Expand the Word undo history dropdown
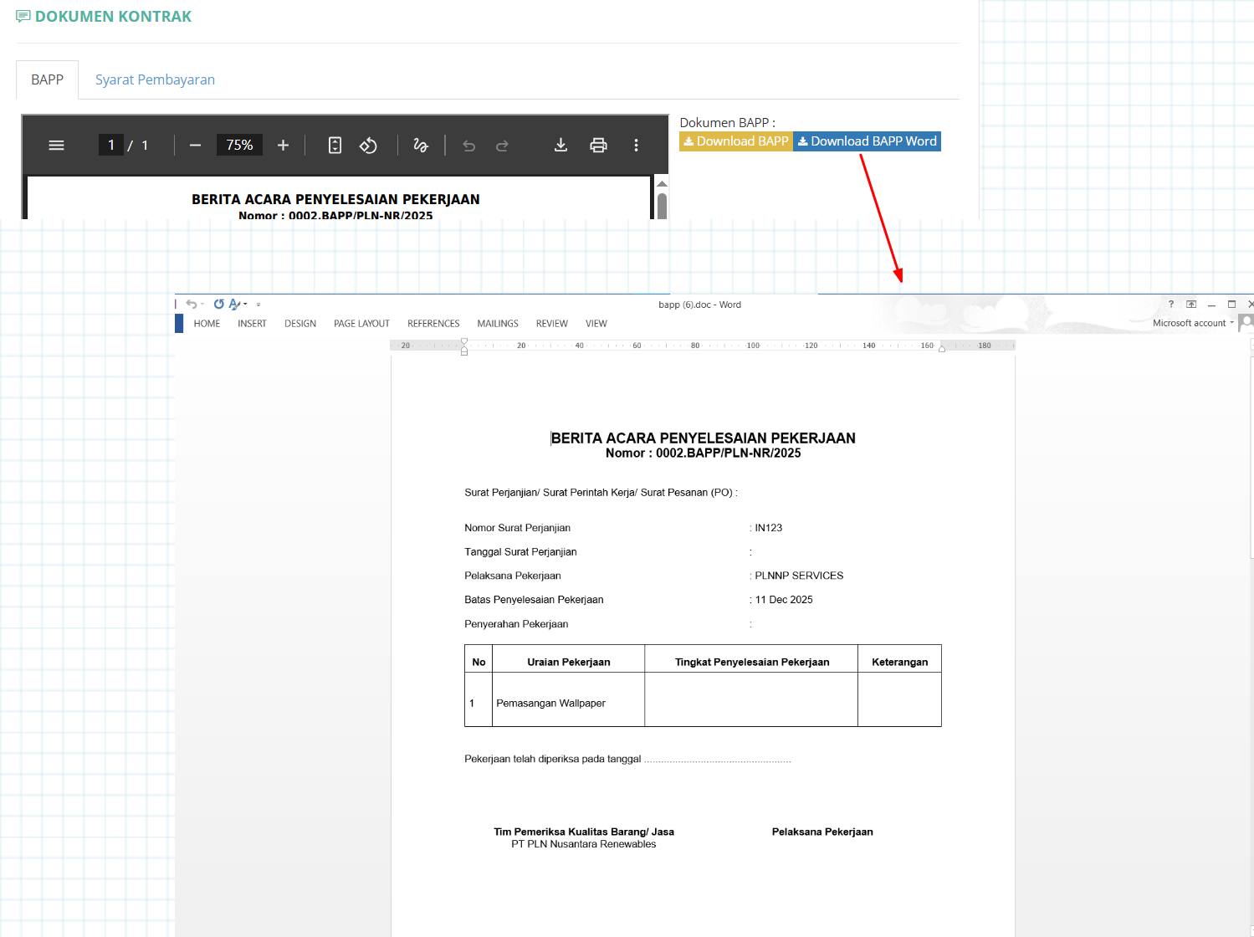This screenshot has height=937, width=1254. pyautogui.click(x=202, y=305)
